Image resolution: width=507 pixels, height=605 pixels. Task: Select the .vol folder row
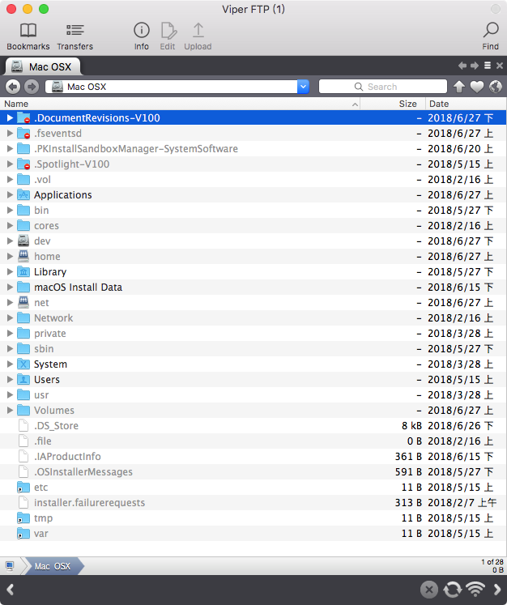click(253, 180)
